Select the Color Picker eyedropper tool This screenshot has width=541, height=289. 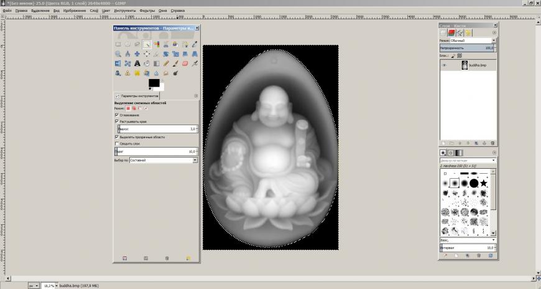pos(195,44)
